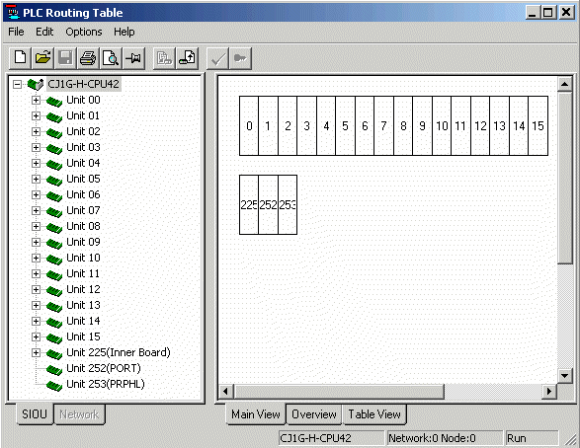Screen dimensions: 580x448
Task: Close the PLC Routing Table window
Action: tap(566, 13)
